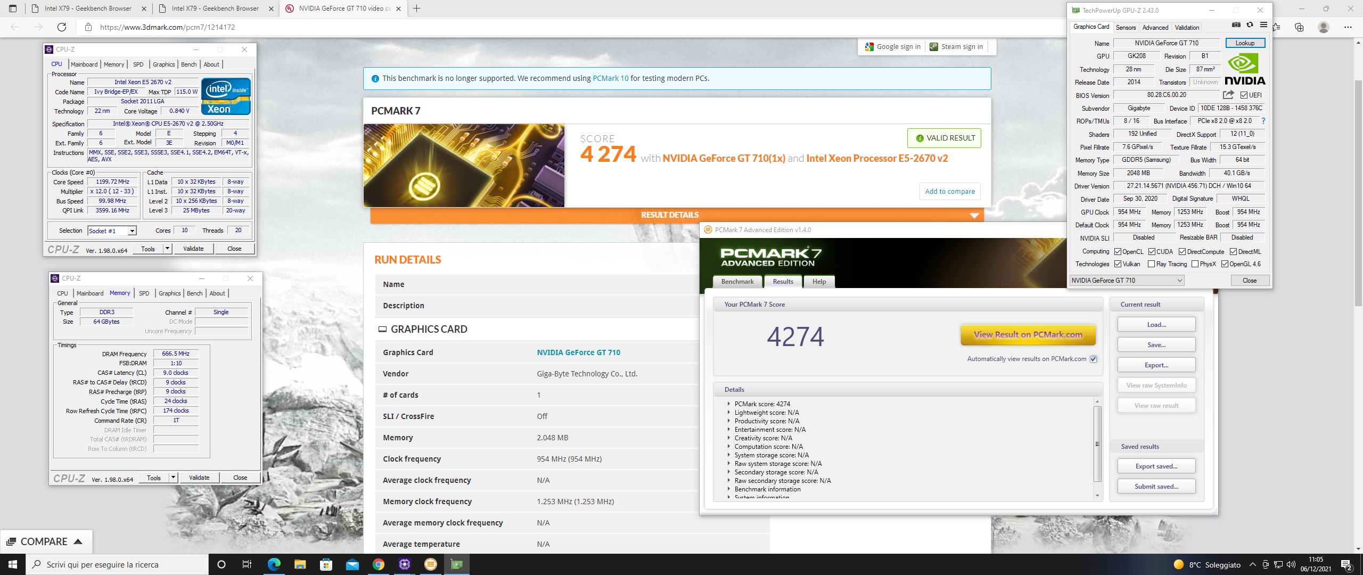Click the browser address bar URL
Image resolution: width=1363 pixels, height=575 pixels.
pyautogui.click(x=167, y=27)
